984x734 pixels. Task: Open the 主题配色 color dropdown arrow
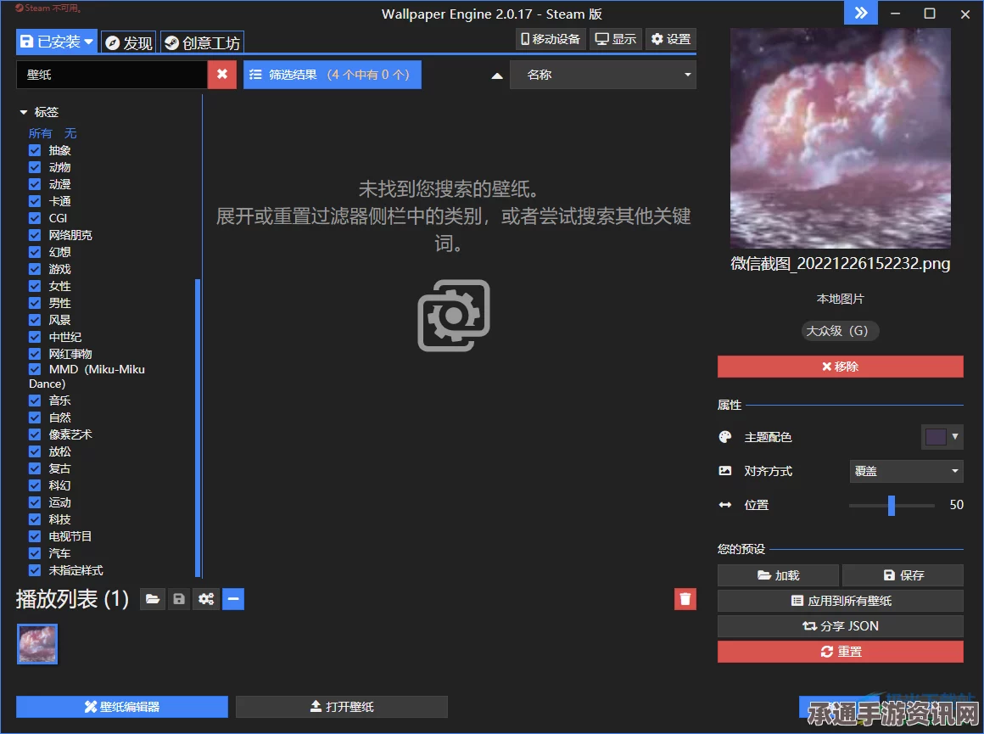(x=955, y=436)
